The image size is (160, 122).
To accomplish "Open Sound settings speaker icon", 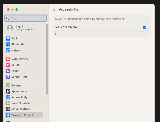I will click(x=8, y=65).
